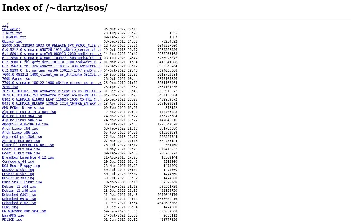Download AspireOS-pc-i386.iso
The height and width of the screenshot is (221, 353).
click(22, 137)
